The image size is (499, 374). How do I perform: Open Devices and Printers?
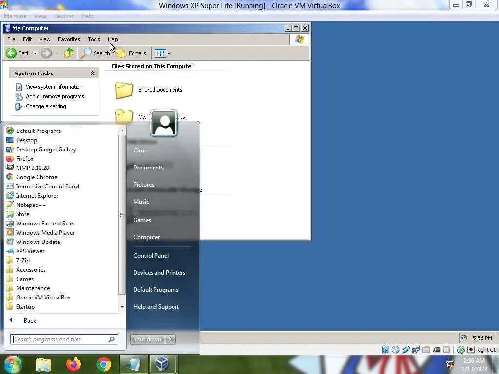(x=159, y=273)
